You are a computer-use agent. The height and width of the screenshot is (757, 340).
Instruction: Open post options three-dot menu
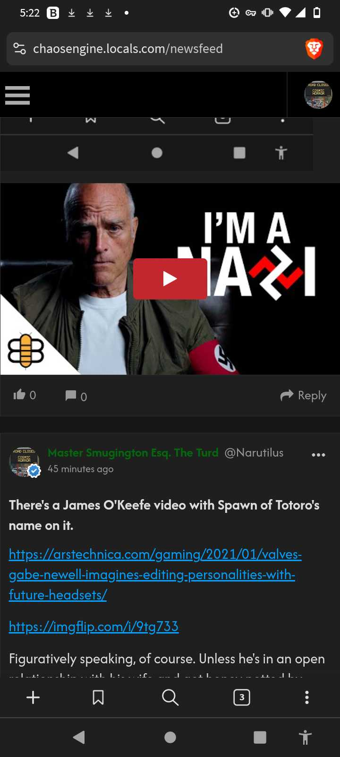(x=318, y=455)
